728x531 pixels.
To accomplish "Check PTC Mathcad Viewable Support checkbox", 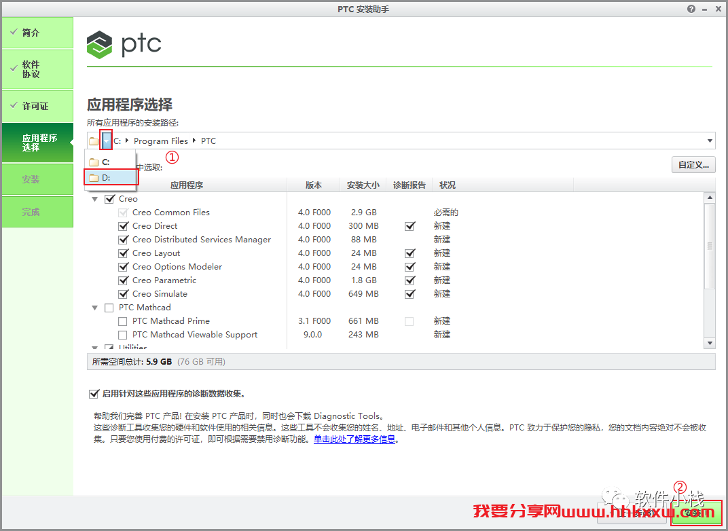I will [x=122, y=335].
